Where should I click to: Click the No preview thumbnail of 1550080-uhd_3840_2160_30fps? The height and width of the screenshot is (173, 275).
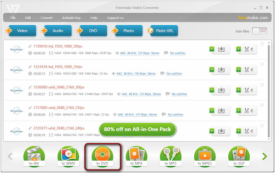(16, 91)
